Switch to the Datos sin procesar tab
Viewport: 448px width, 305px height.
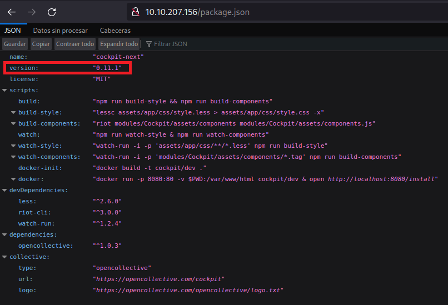(x=59, y=31)
